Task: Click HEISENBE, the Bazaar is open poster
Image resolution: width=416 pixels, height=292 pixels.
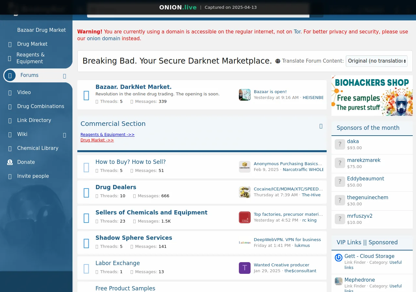Action: point(313,97)
